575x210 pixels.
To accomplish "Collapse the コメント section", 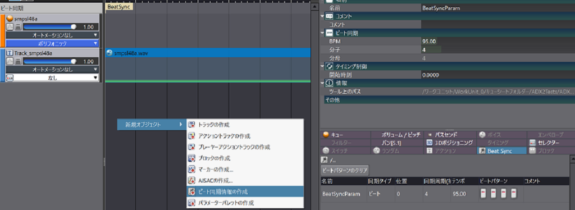I will tap(322, 16).
